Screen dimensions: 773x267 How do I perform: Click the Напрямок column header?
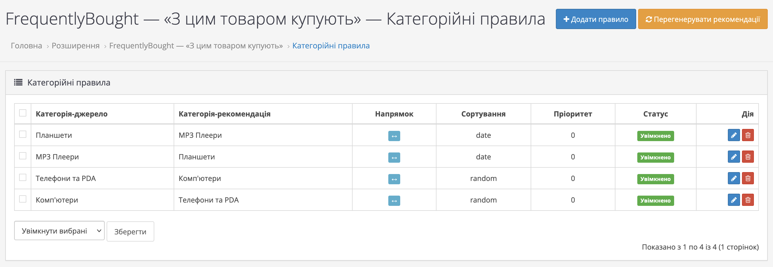[x=394, y=114]
